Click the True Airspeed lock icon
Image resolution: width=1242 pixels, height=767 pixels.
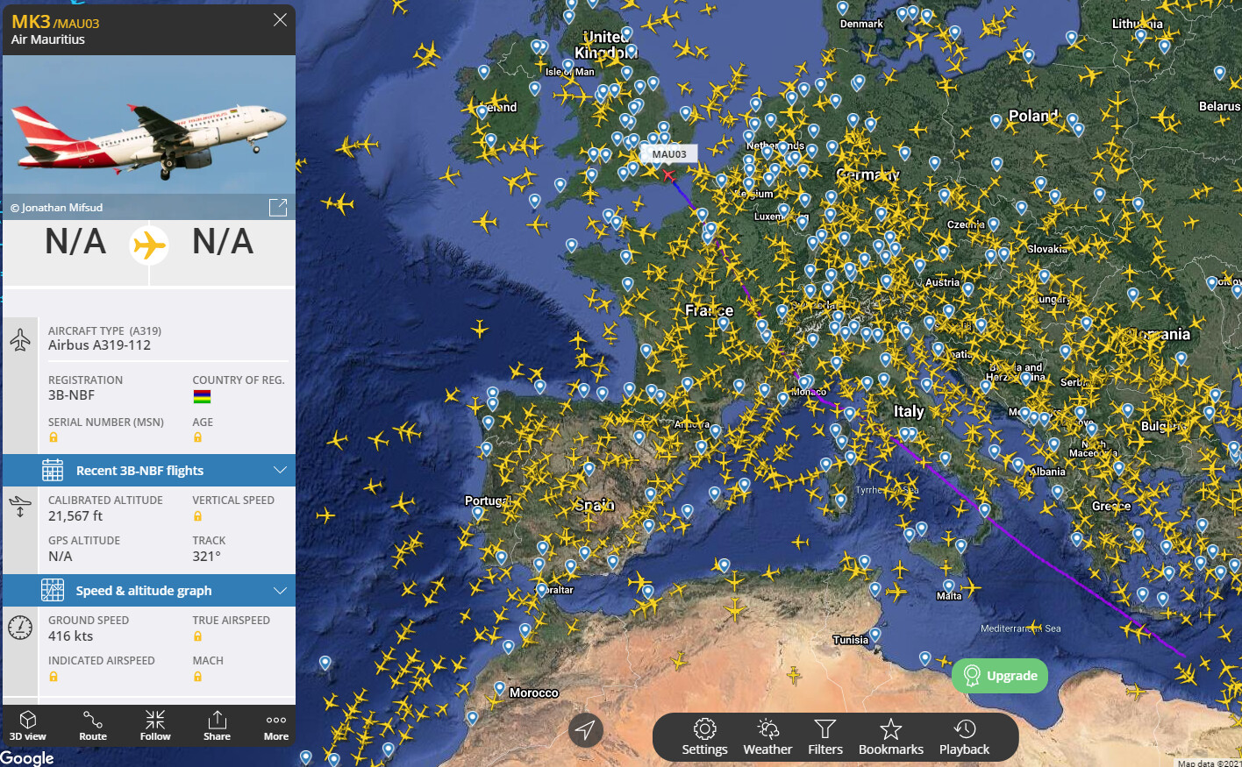point(197,636)
